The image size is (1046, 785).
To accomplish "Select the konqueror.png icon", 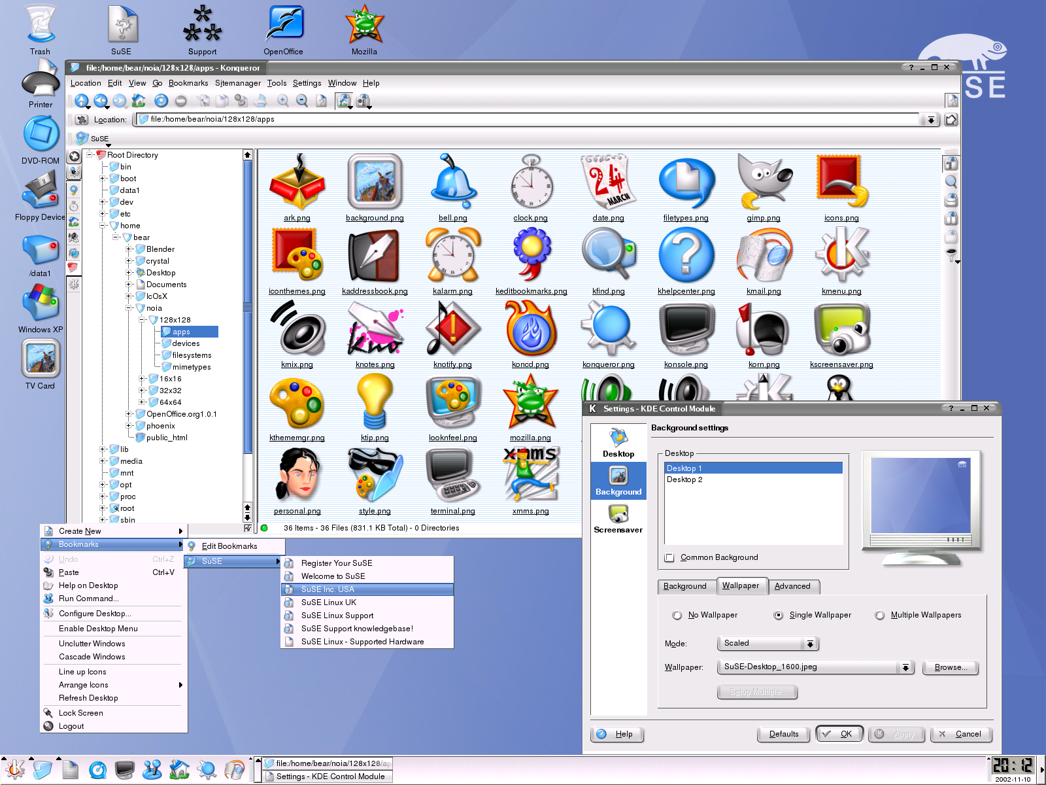I will click(x=609, y=335).
